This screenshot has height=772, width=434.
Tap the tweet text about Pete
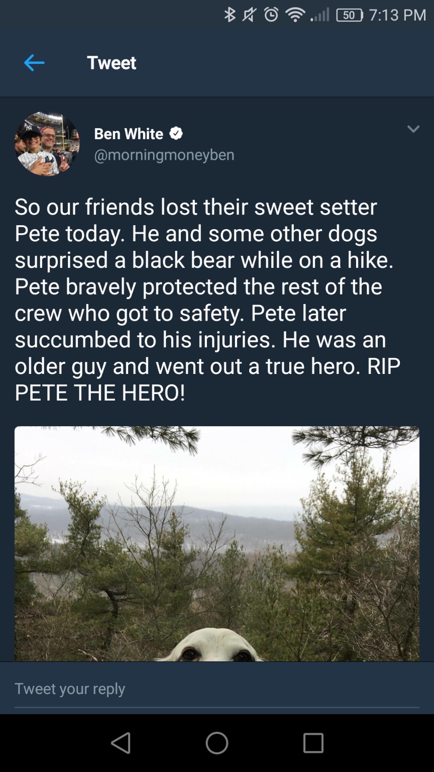[208, 300]
